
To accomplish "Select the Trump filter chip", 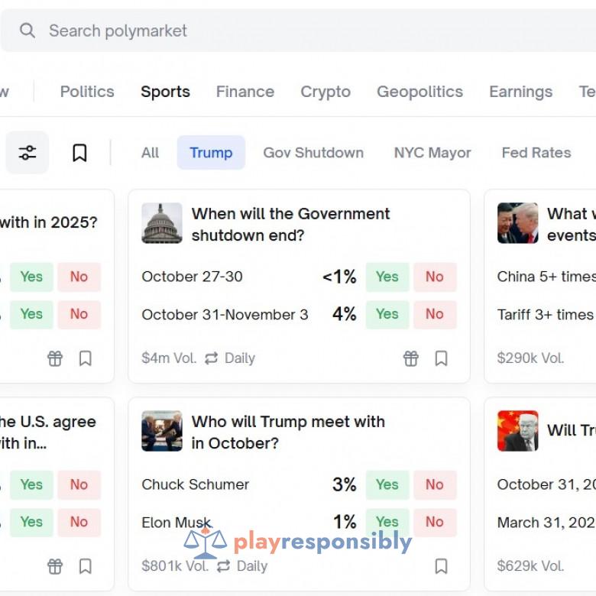I will point(211,153).
